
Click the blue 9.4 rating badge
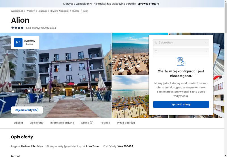click(18, 43)
